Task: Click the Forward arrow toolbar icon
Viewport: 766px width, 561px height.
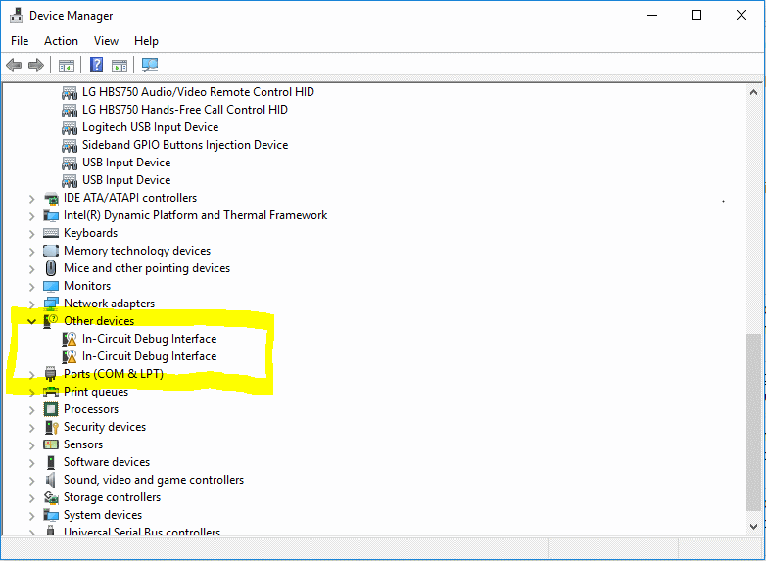Action: pyautogui.click(x=36, y=65)
